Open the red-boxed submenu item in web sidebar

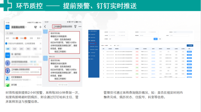tap(92, 44)
